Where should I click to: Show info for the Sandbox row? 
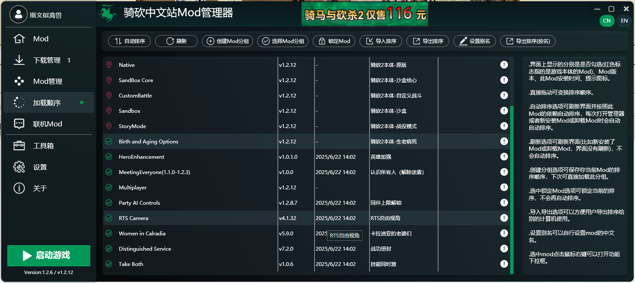(x=504, y=111)
